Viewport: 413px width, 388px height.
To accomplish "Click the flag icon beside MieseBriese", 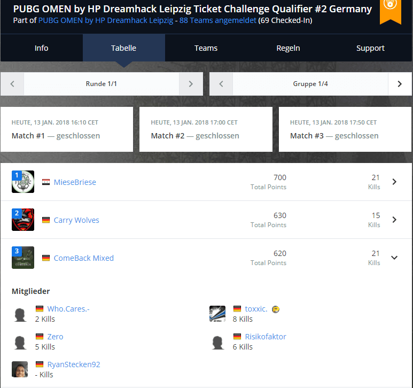I will [x=46, y=182].
